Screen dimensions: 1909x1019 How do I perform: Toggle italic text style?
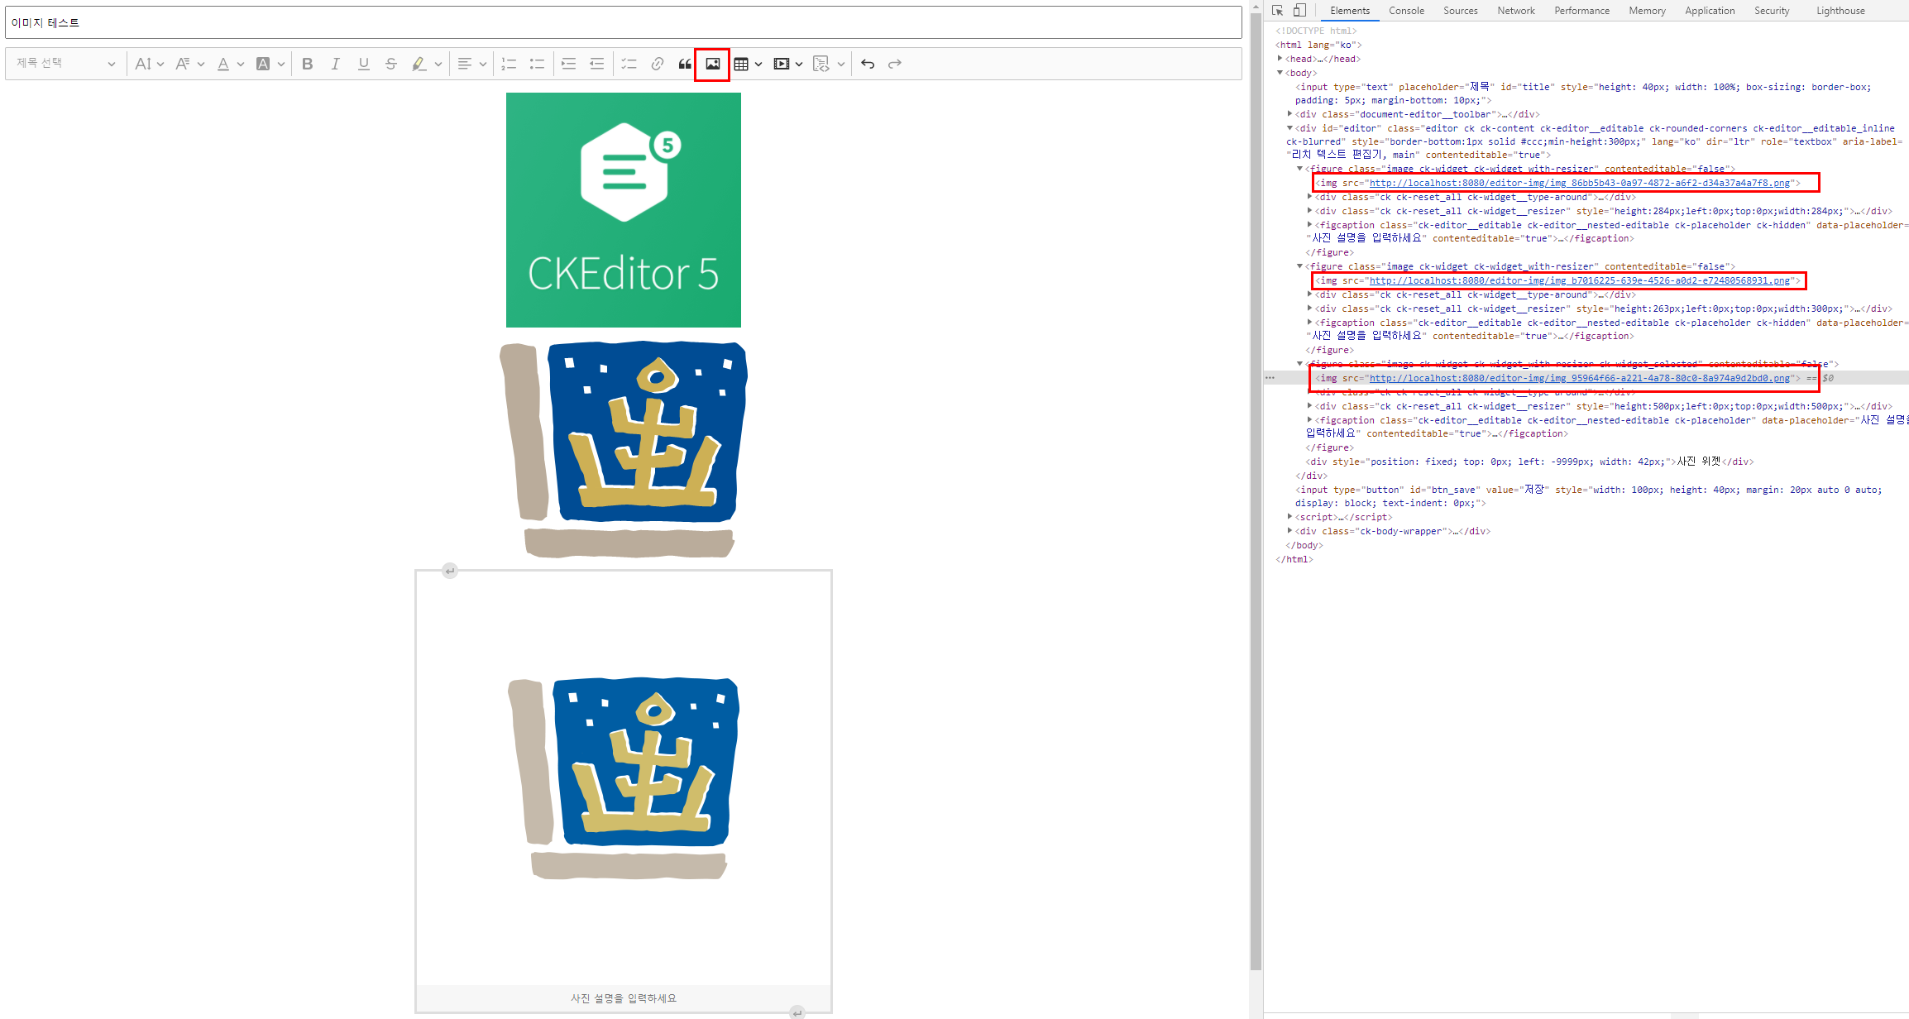(335, 64)
